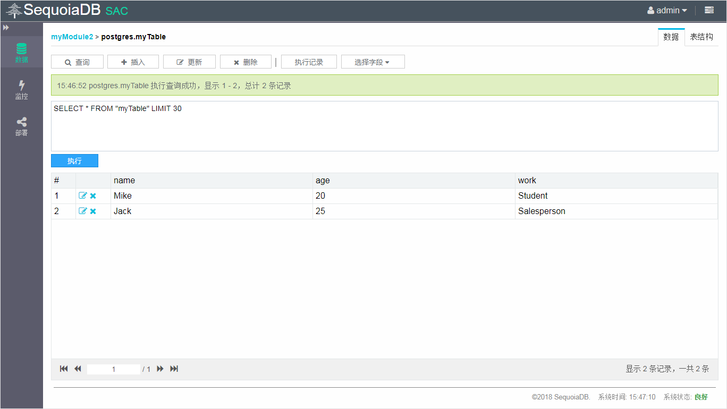This screenshot has height=409, width=727.
Task: Open the top-right system menu icon
Action: pyautogui.click(x=709, y=10)
